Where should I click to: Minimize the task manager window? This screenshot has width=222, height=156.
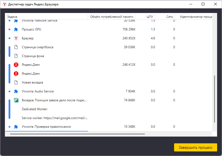[191, 4]
